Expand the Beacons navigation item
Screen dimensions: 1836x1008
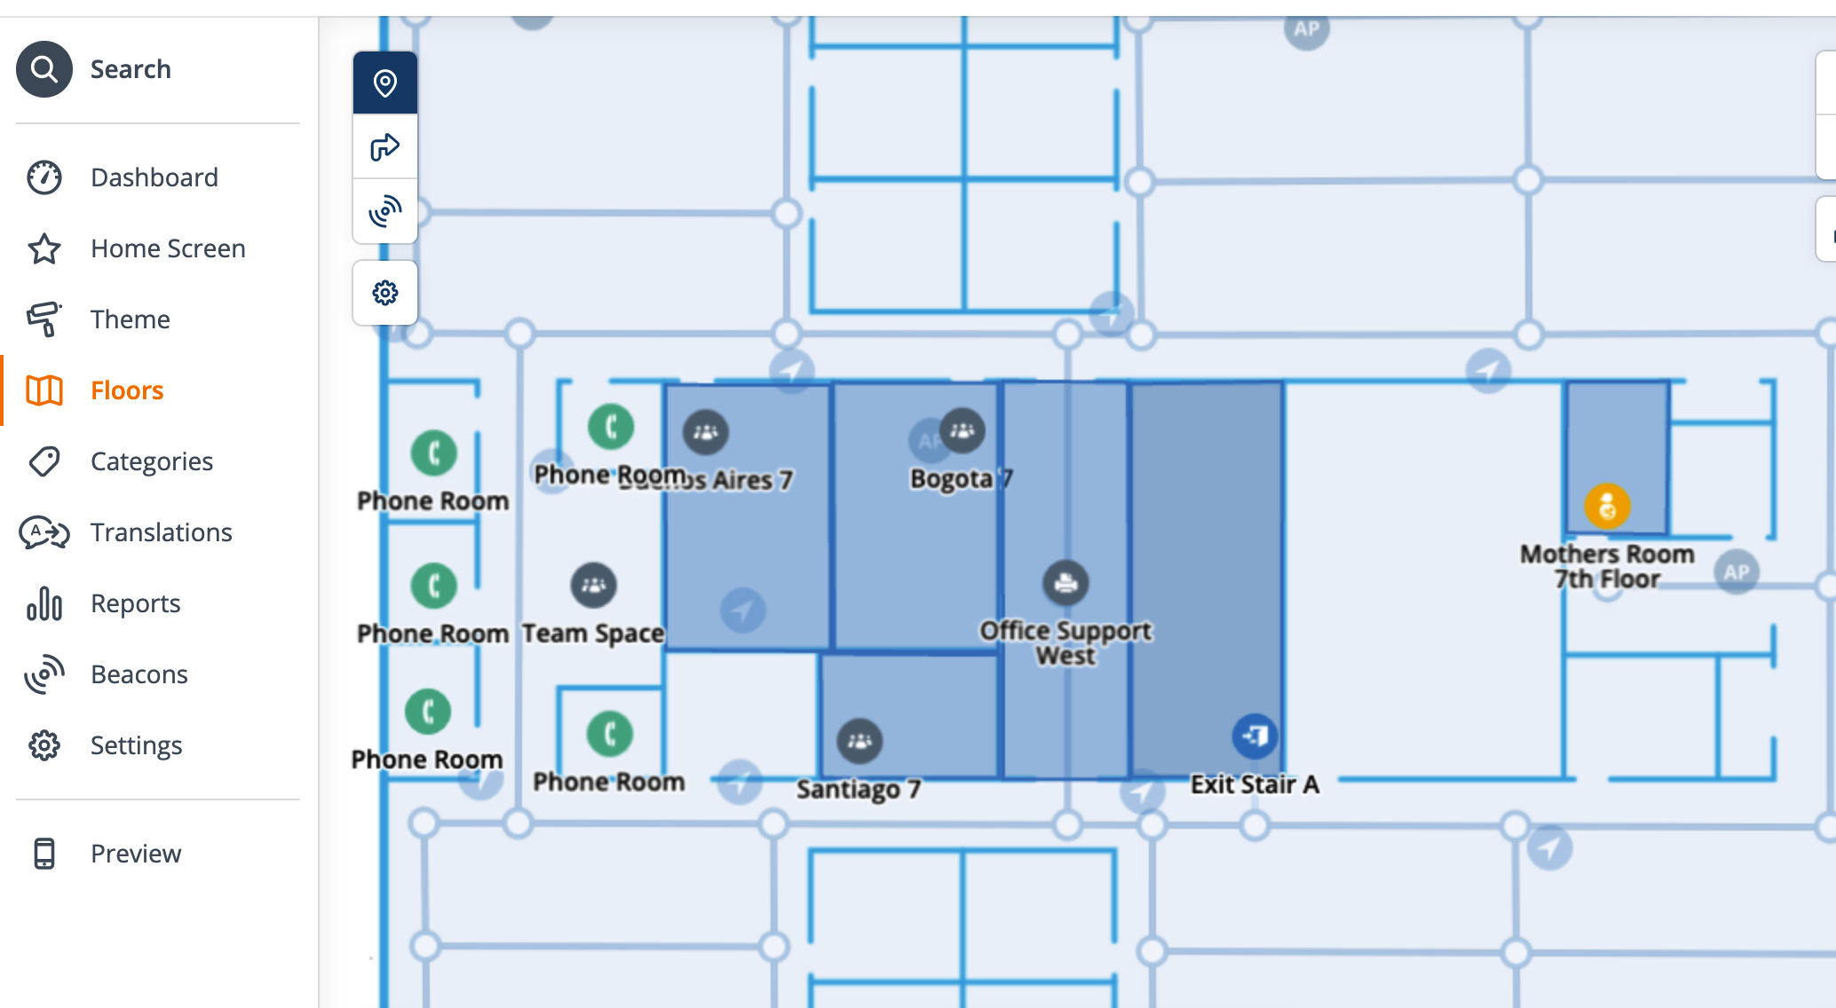[x=140, y=673]
